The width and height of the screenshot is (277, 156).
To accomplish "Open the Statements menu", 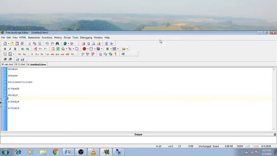I will click(x=34, y=38).
